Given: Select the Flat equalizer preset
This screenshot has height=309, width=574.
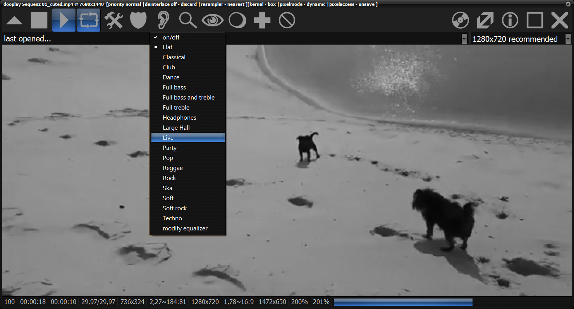Looking at the screenshot, I should pos(168,47).
